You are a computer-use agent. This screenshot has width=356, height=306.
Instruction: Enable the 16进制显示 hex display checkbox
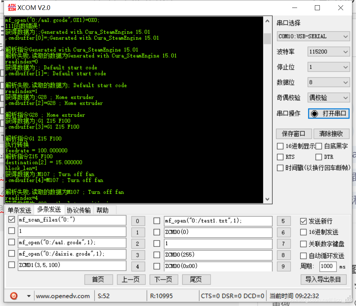280,146
